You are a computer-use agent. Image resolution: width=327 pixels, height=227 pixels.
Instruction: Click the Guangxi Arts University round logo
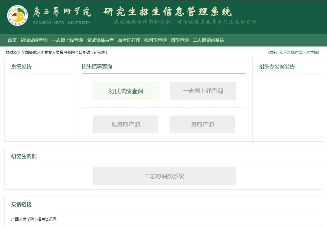[x=18, y=16]
